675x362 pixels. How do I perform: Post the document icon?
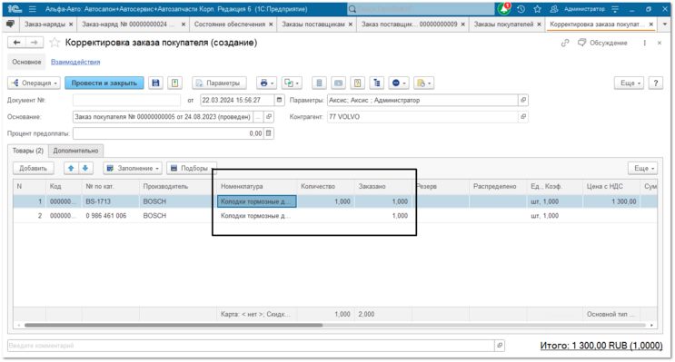[x=174, y=83]
